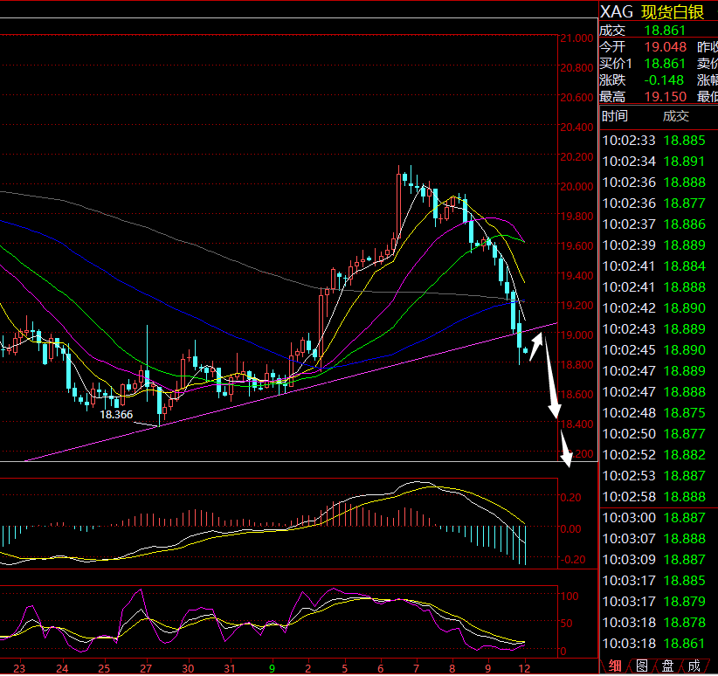Click the 买价1 label

coord(616,64)
